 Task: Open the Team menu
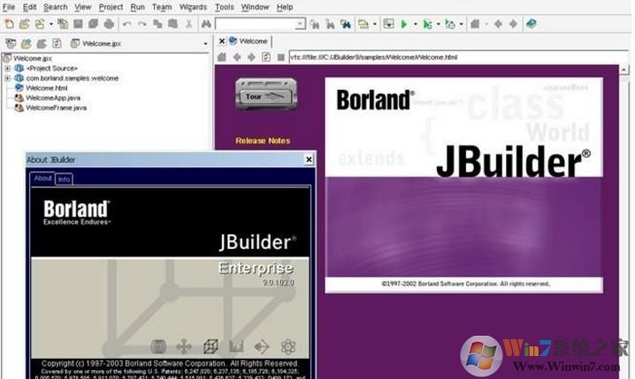pos(162,7)
